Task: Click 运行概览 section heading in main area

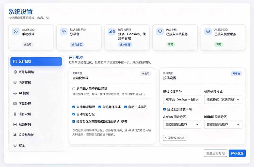Action: (x=76, y=57)
